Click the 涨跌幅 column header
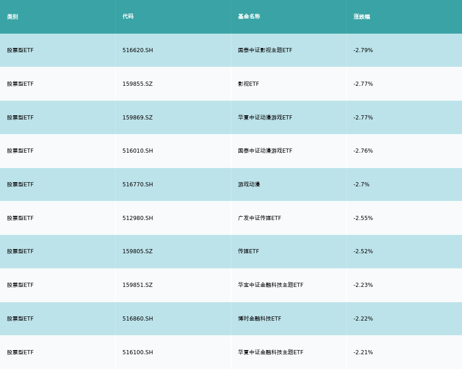This screenshot has width=462, height=369. (362, 17)
